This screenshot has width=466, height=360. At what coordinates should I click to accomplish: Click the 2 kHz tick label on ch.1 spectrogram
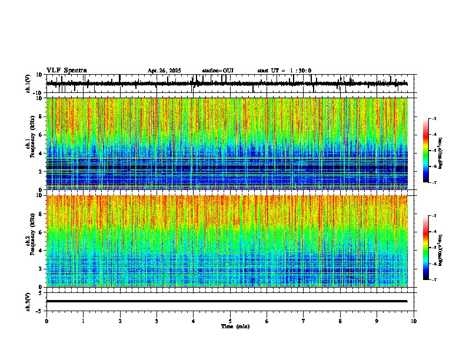pyautogui.click(x=41, y=172)
